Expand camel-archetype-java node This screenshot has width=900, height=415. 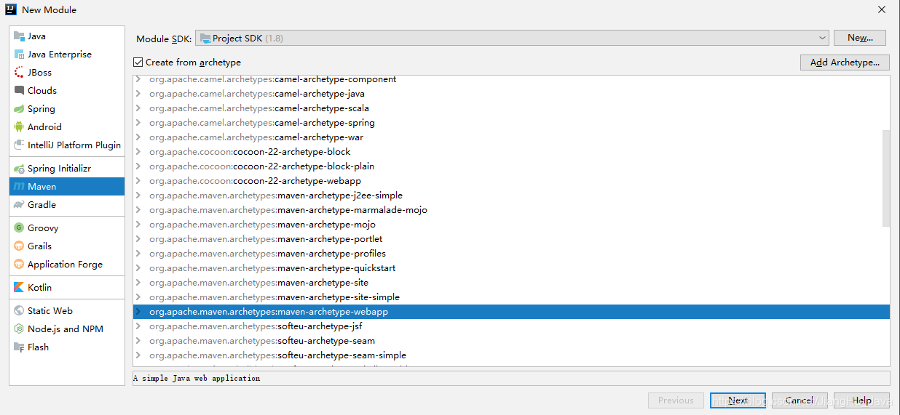138,94
